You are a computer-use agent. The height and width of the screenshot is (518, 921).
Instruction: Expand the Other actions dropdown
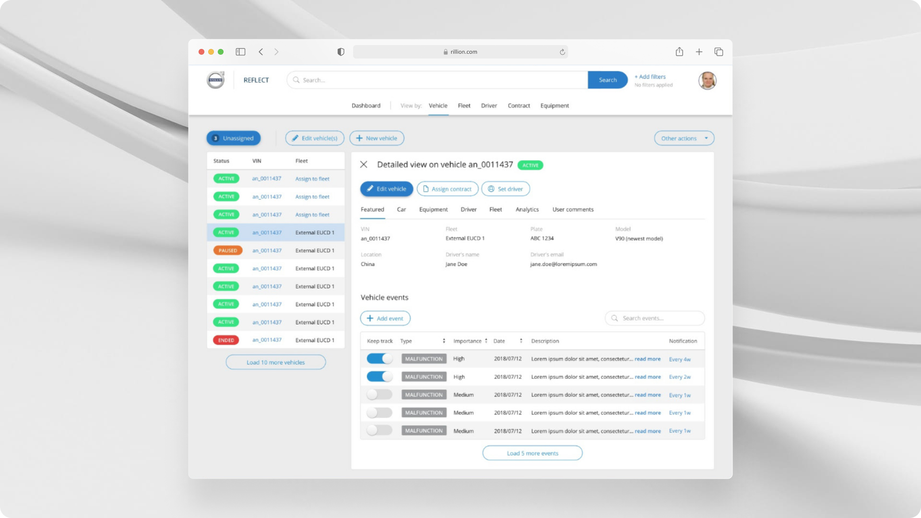click(684, 138)
